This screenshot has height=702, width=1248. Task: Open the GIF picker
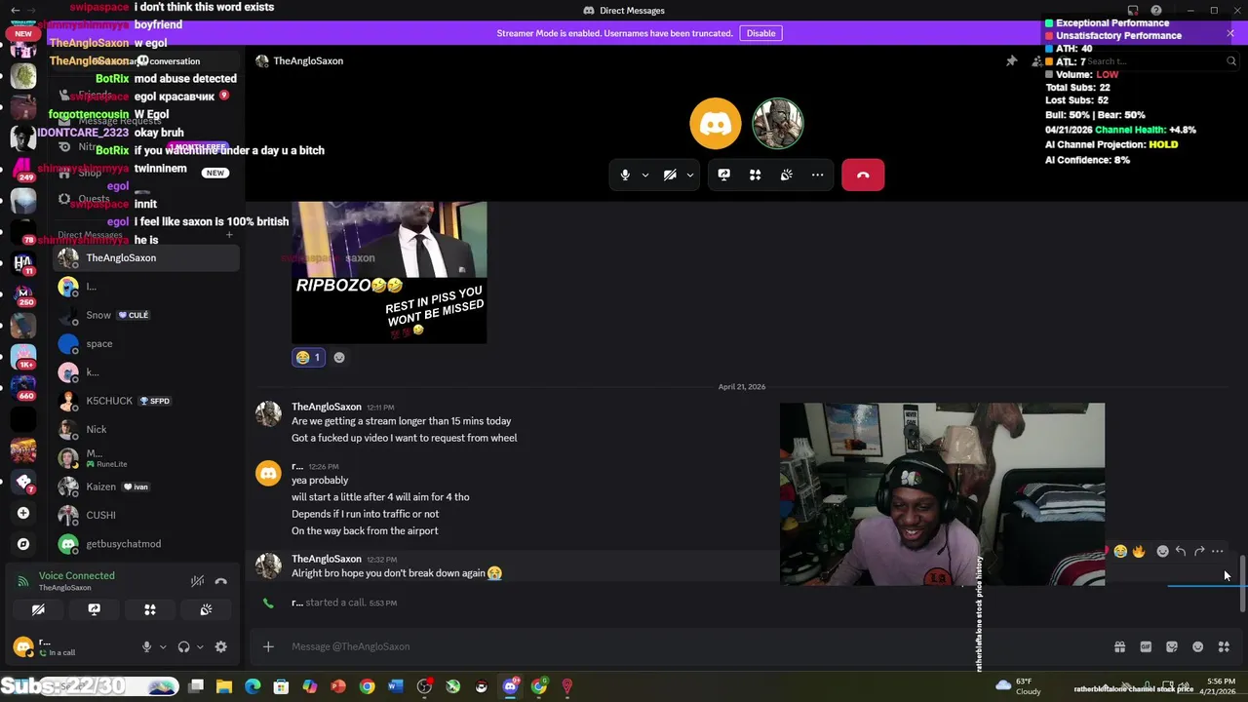click(1146, 646)
